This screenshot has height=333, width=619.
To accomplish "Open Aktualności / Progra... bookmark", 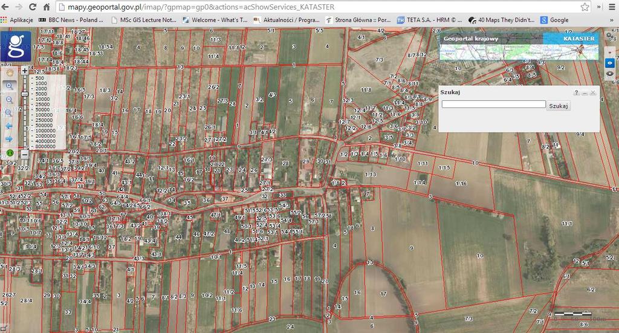I will 287,20.
